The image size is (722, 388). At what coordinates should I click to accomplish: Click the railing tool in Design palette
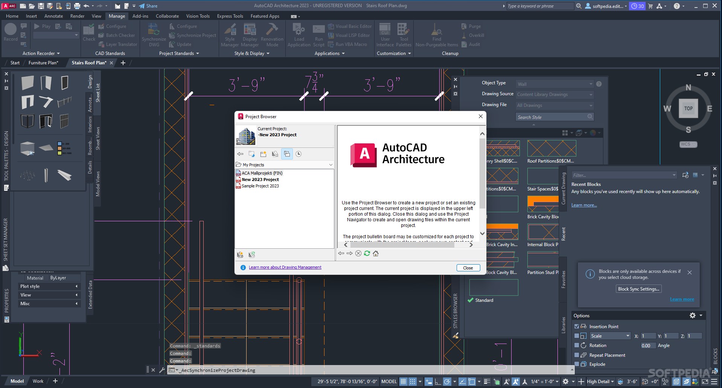click(64, 102)
